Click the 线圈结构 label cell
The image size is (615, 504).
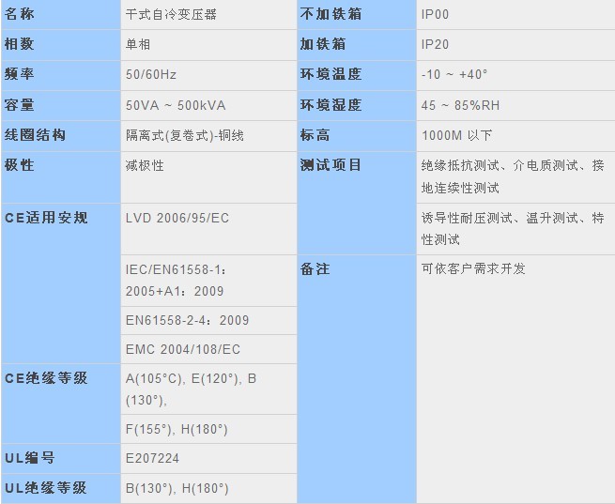[35, 135]
